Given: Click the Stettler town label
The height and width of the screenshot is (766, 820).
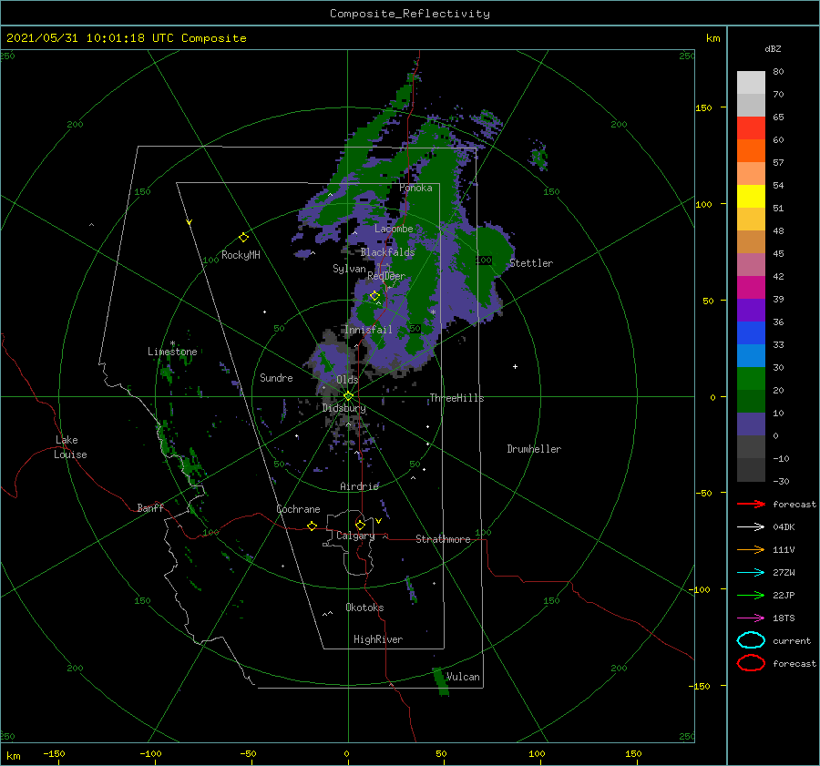Looking at the screenshot, I should coord(531,263).
